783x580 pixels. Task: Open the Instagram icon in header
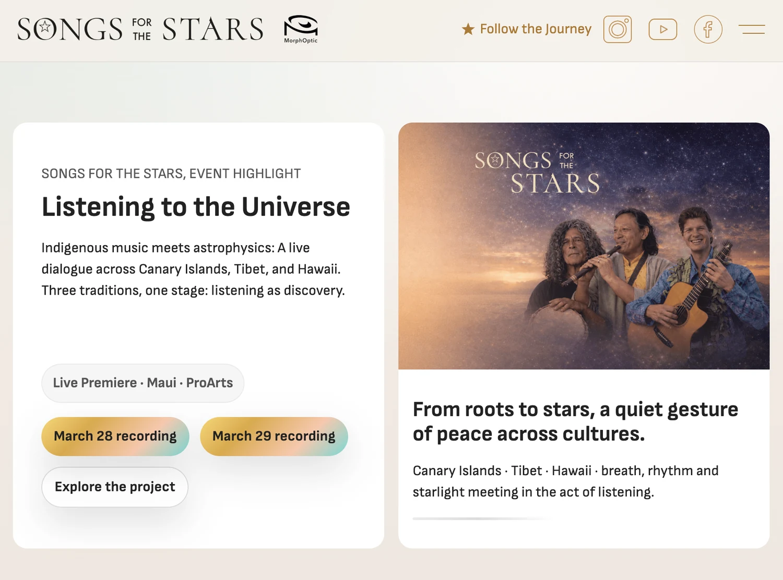pos(618,29)
